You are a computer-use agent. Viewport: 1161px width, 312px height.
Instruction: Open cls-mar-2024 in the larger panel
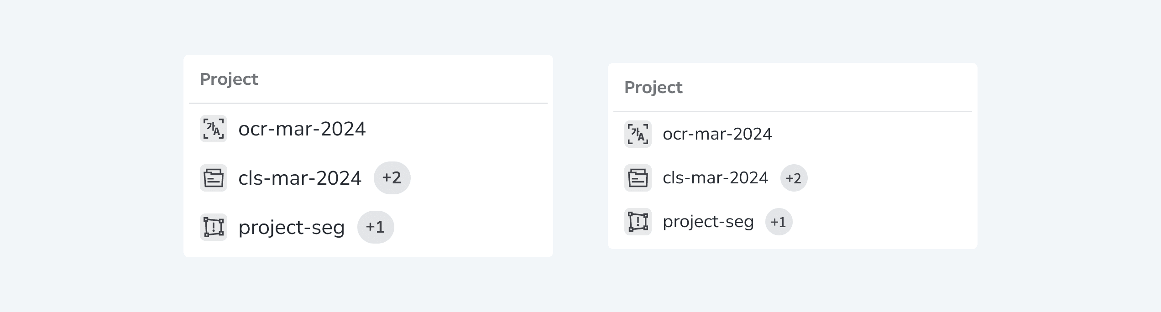point(300,178)
